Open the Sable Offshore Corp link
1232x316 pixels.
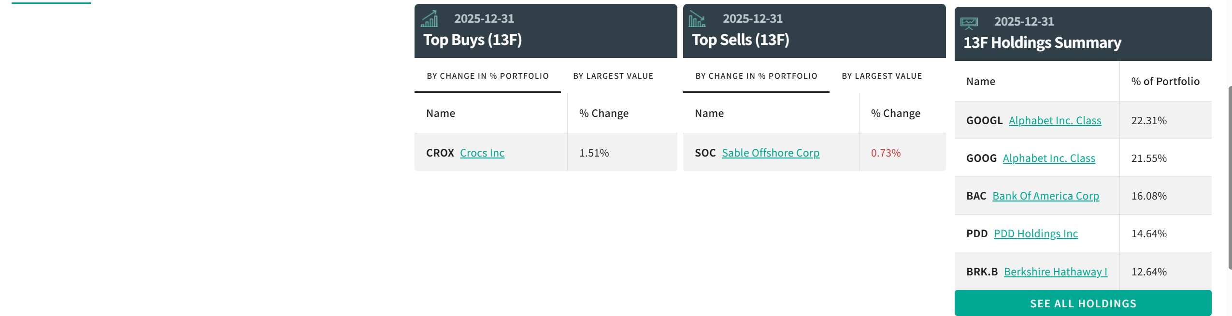pos(770,153)
